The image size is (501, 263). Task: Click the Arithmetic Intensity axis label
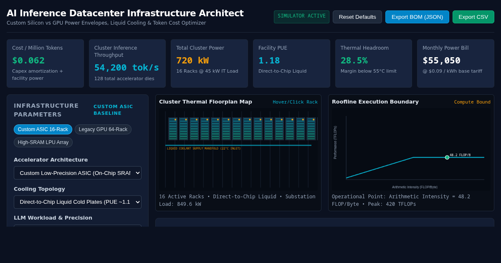415,187
